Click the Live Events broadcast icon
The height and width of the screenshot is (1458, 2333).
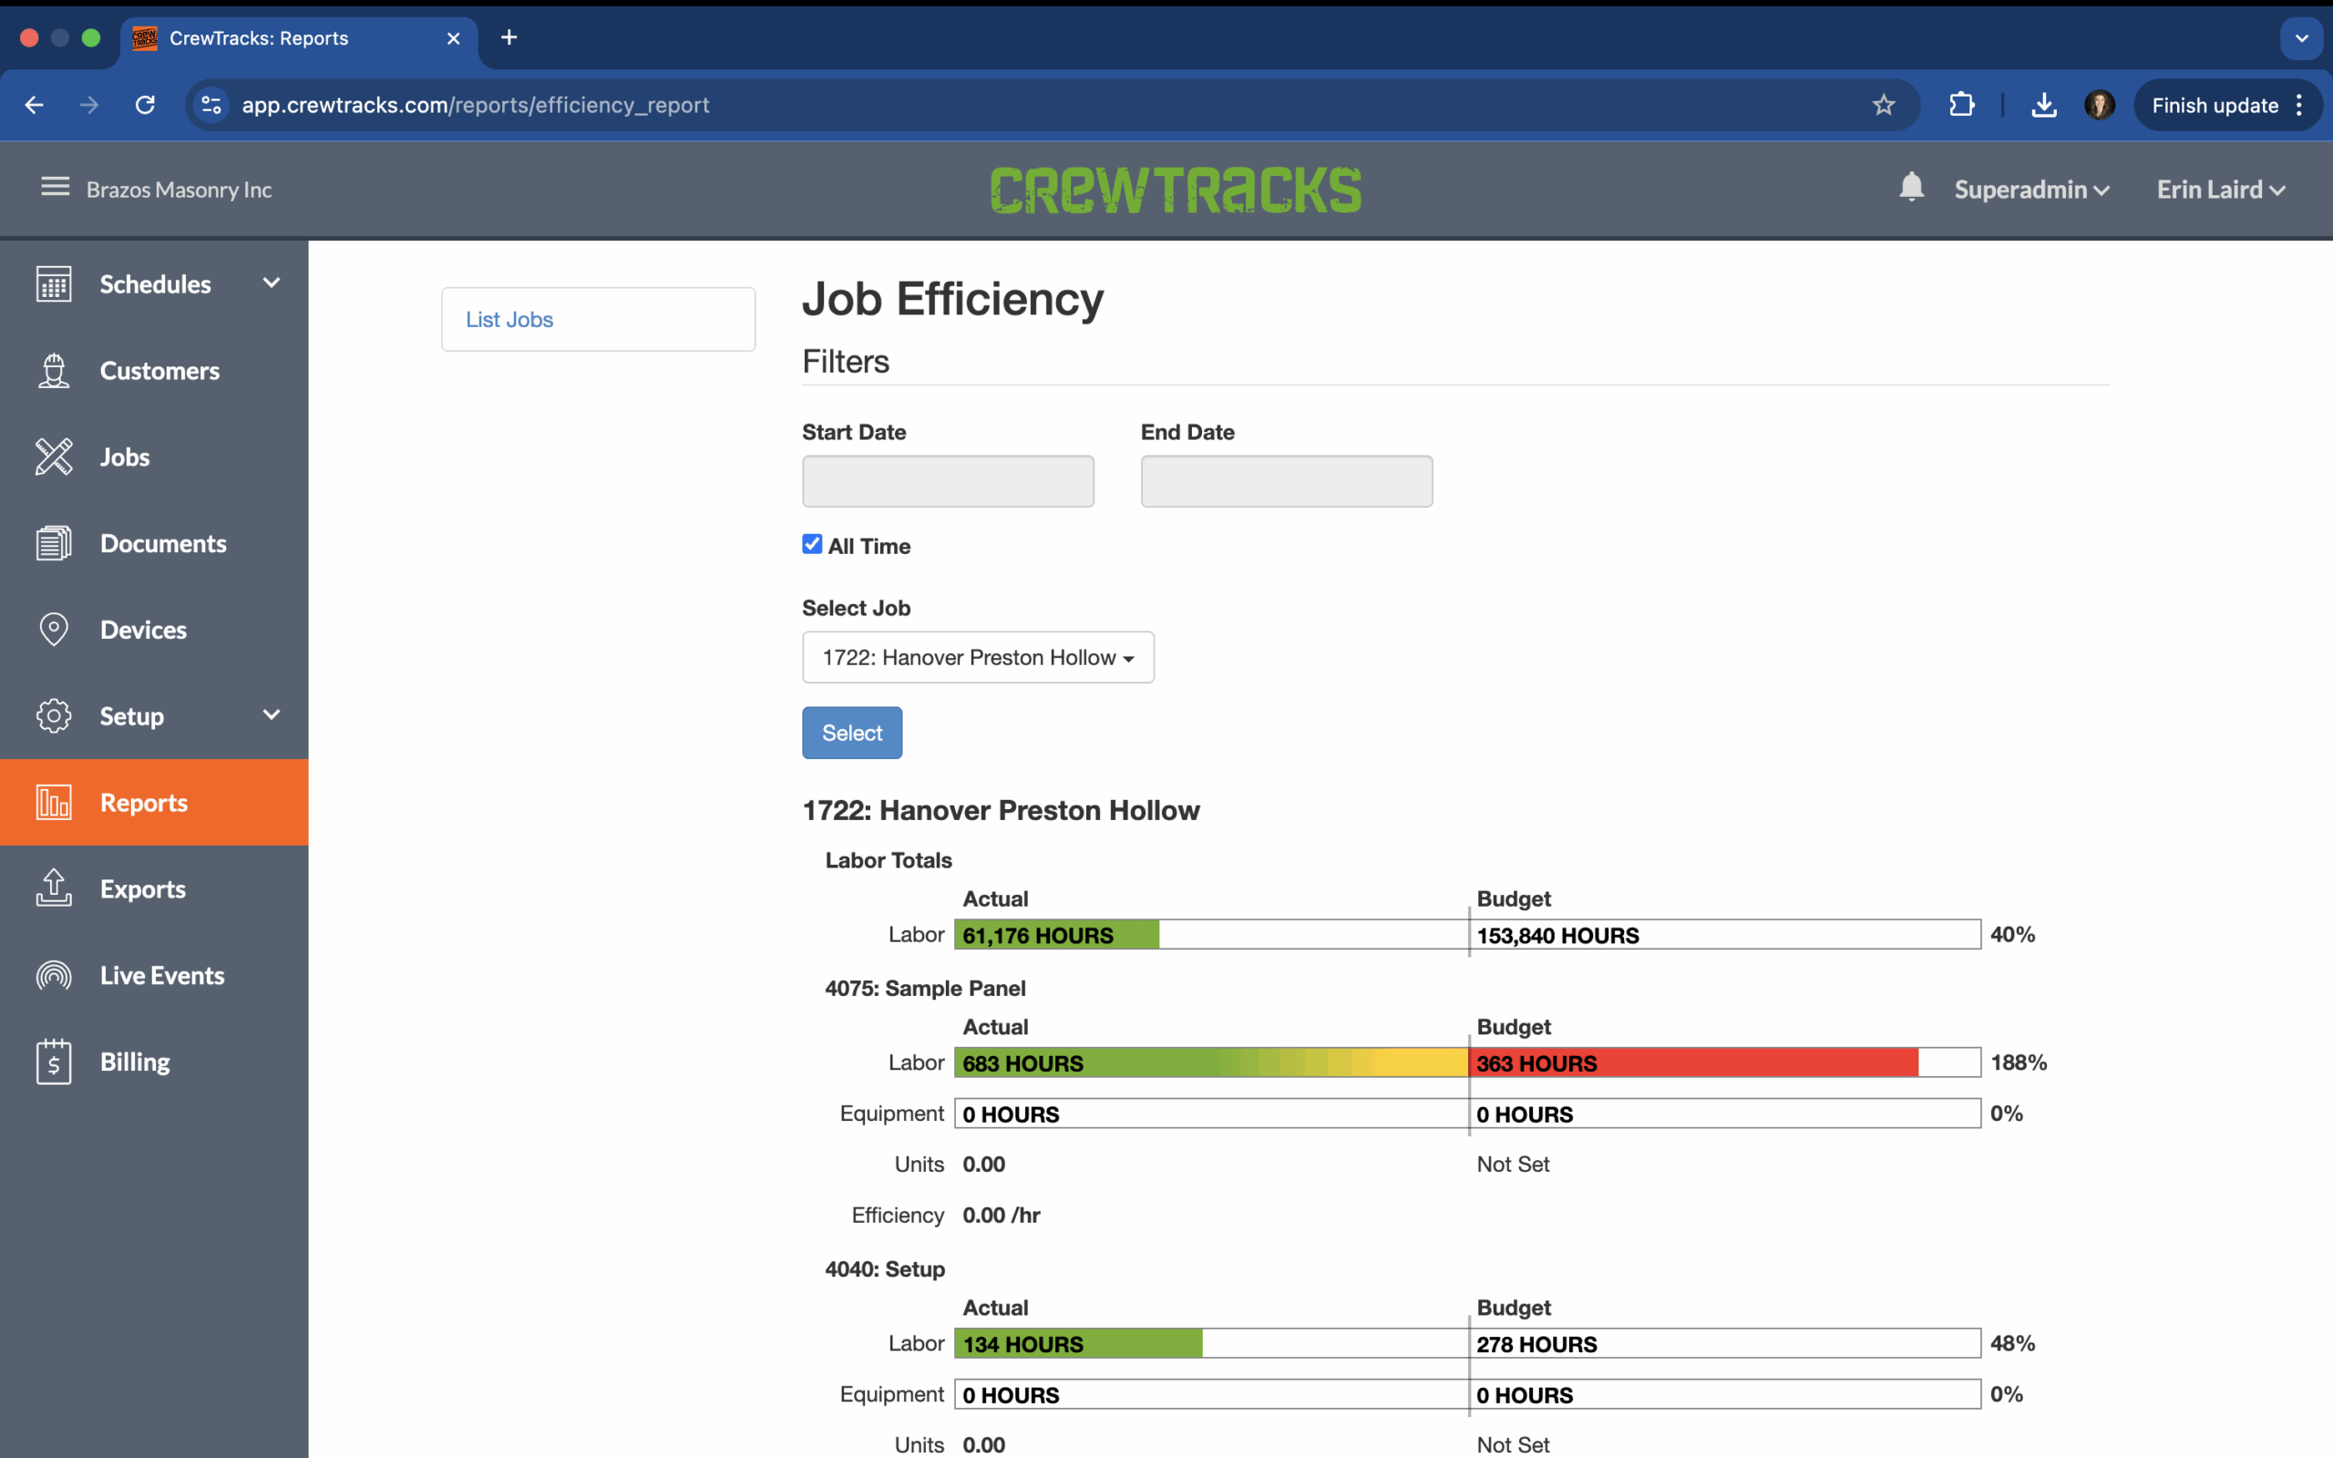coord(54,976)
